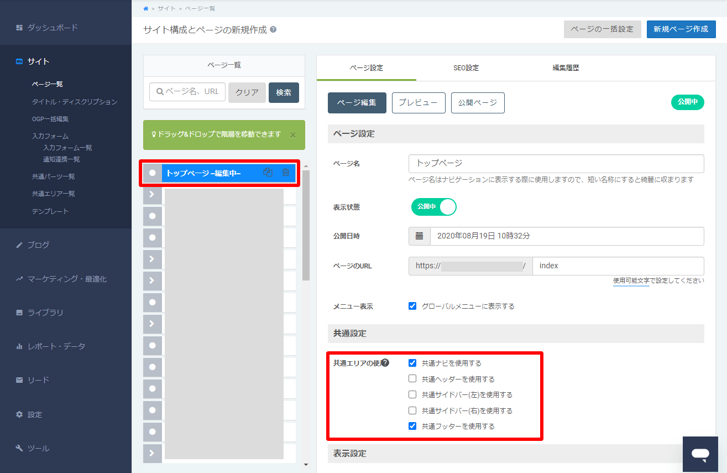Focus the ページ名 input field
Screen dimensions: 727x473
click(x=556, y=164)
